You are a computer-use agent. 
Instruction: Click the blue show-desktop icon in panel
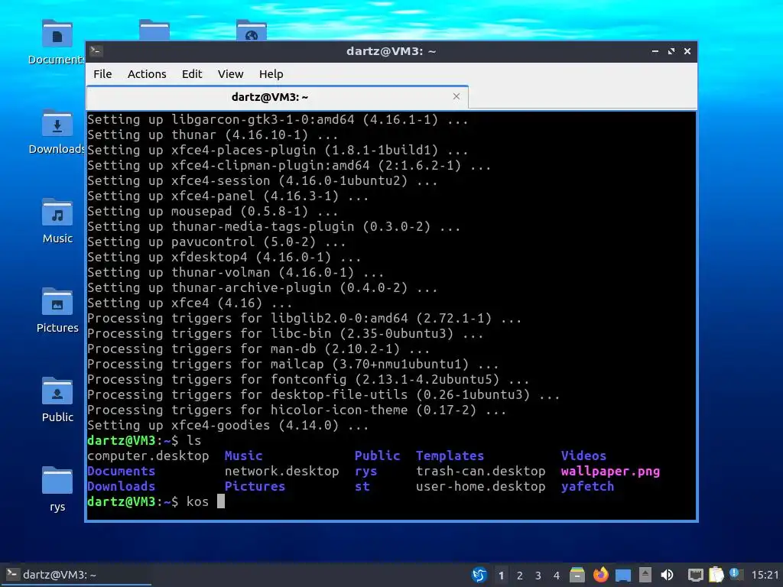(623, 576)
